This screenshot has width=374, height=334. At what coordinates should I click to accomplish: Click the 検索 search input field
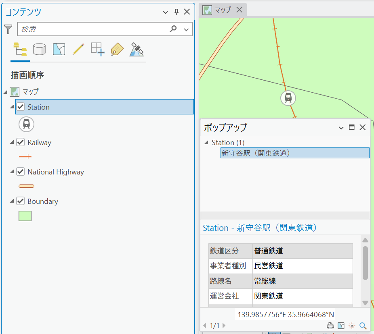pos(93,29)
